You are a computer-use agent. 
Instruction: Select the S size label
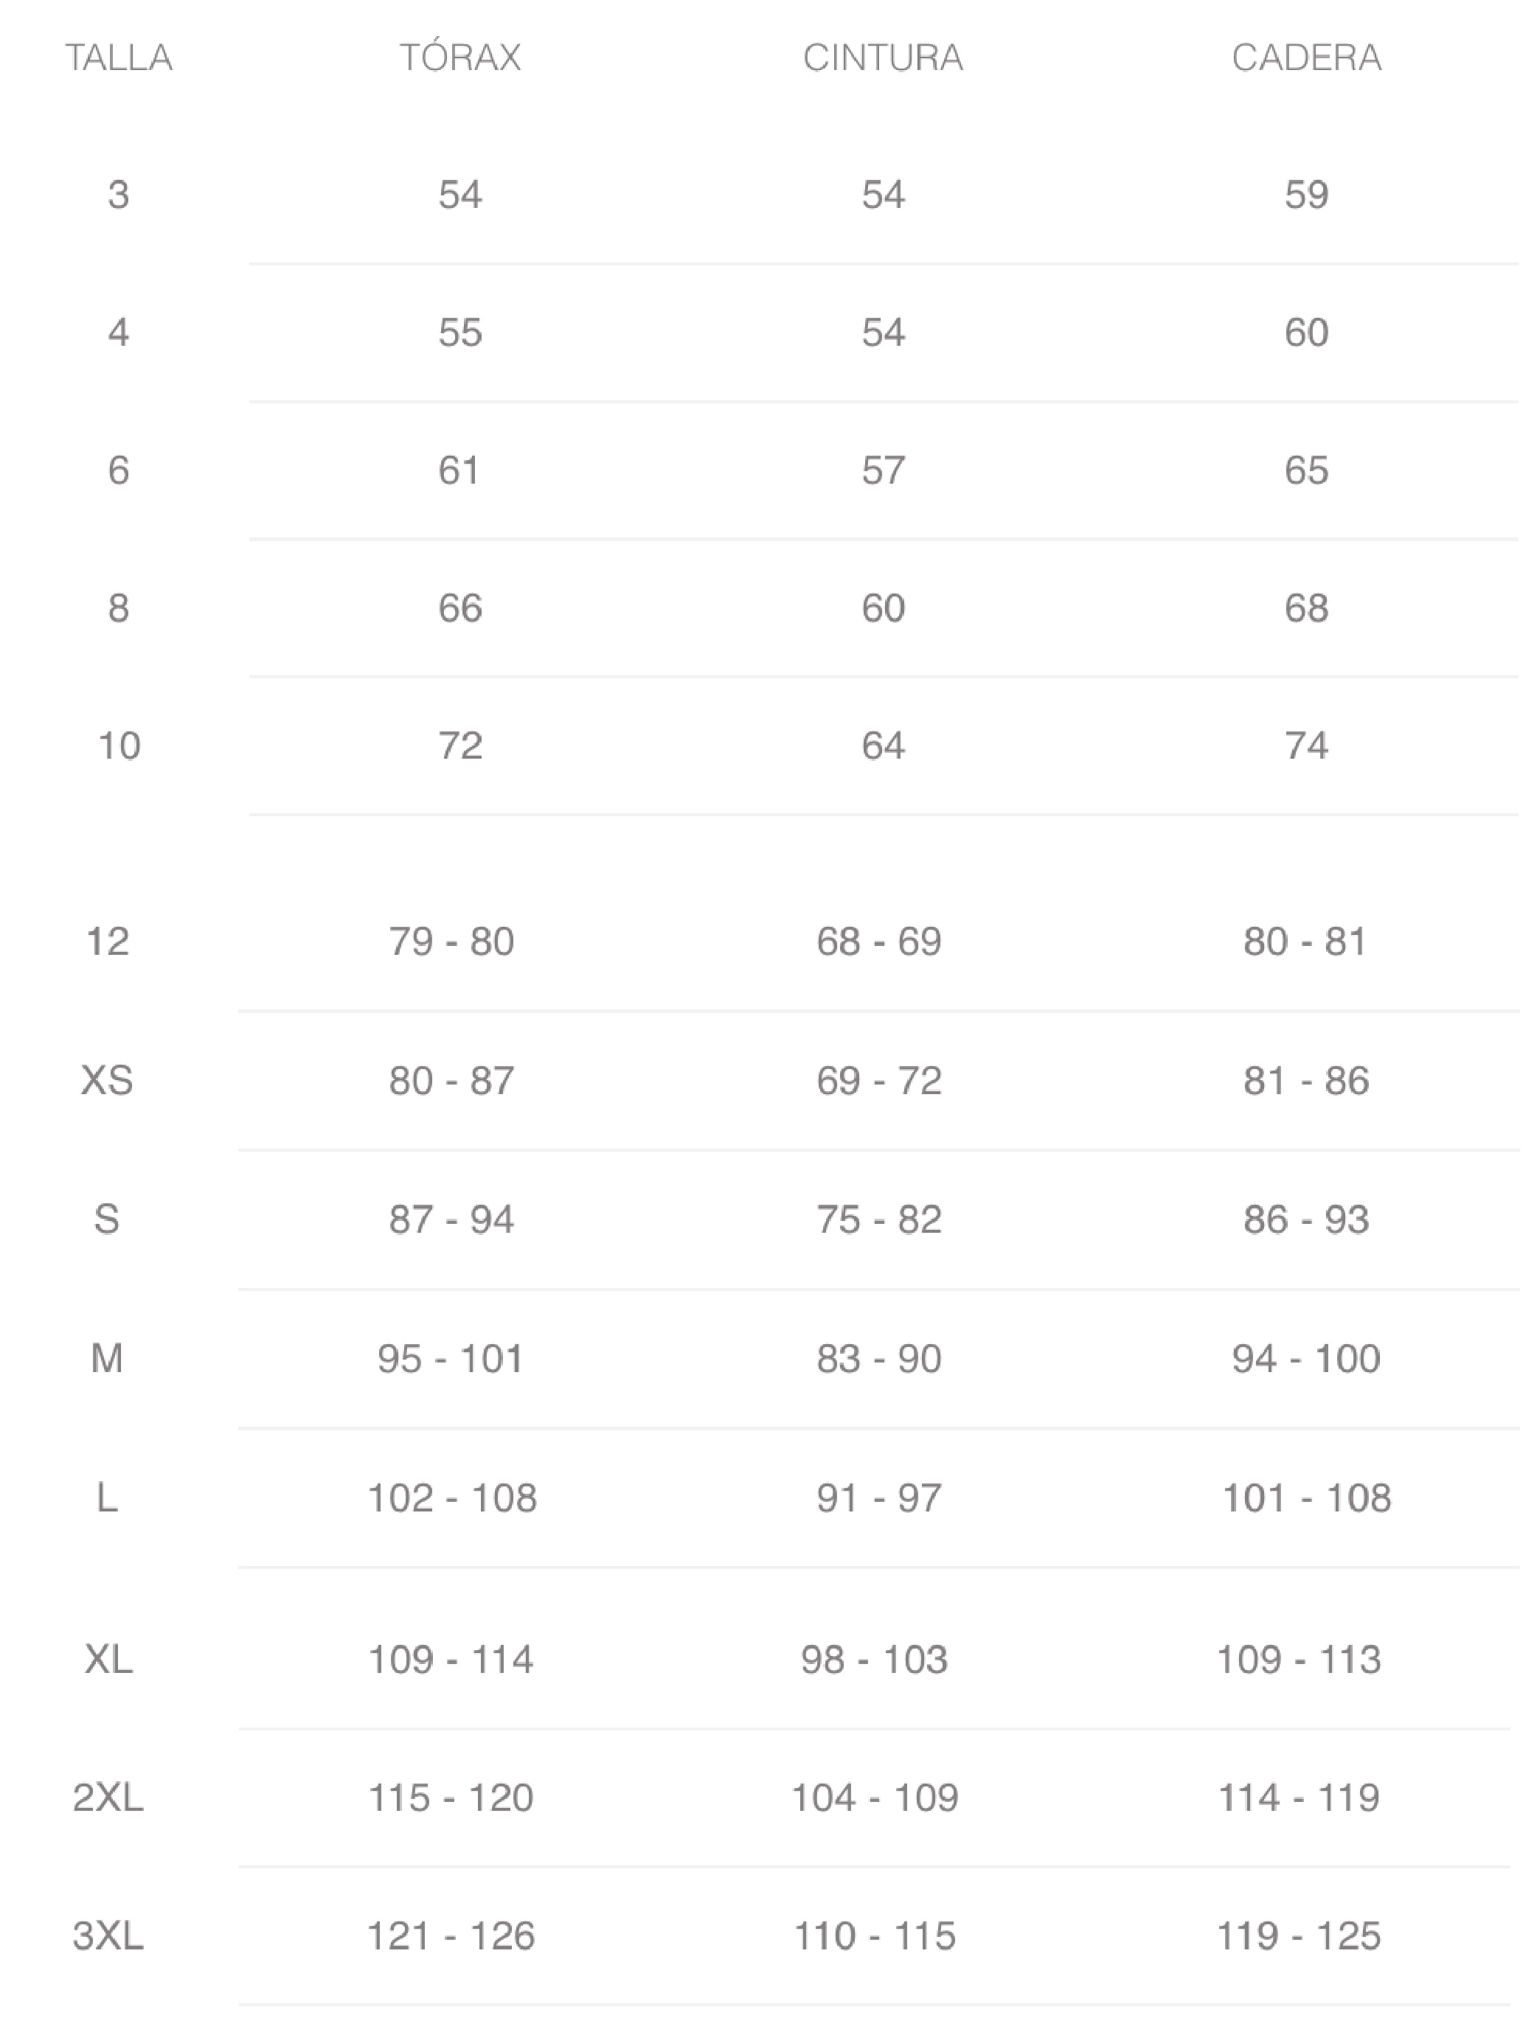[x=107, y=1220]
